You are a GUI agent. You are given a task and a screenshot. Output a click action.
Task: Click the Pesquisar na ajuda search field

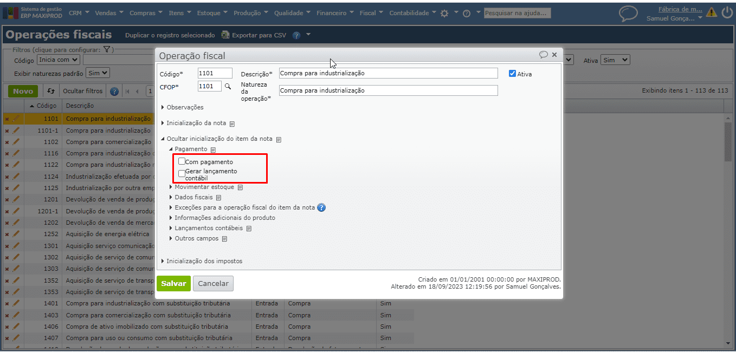[517, 13]
